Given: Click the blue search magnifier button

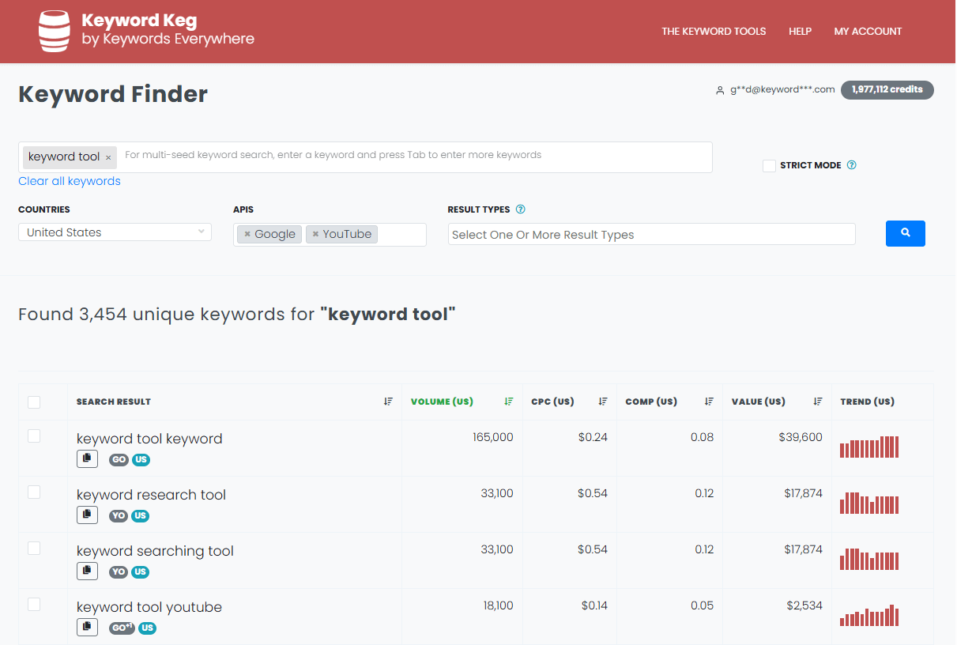Looking at the screenshot, I should (906, 233).
